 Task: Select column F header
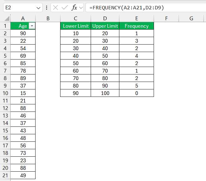click(x=166, y=18)
